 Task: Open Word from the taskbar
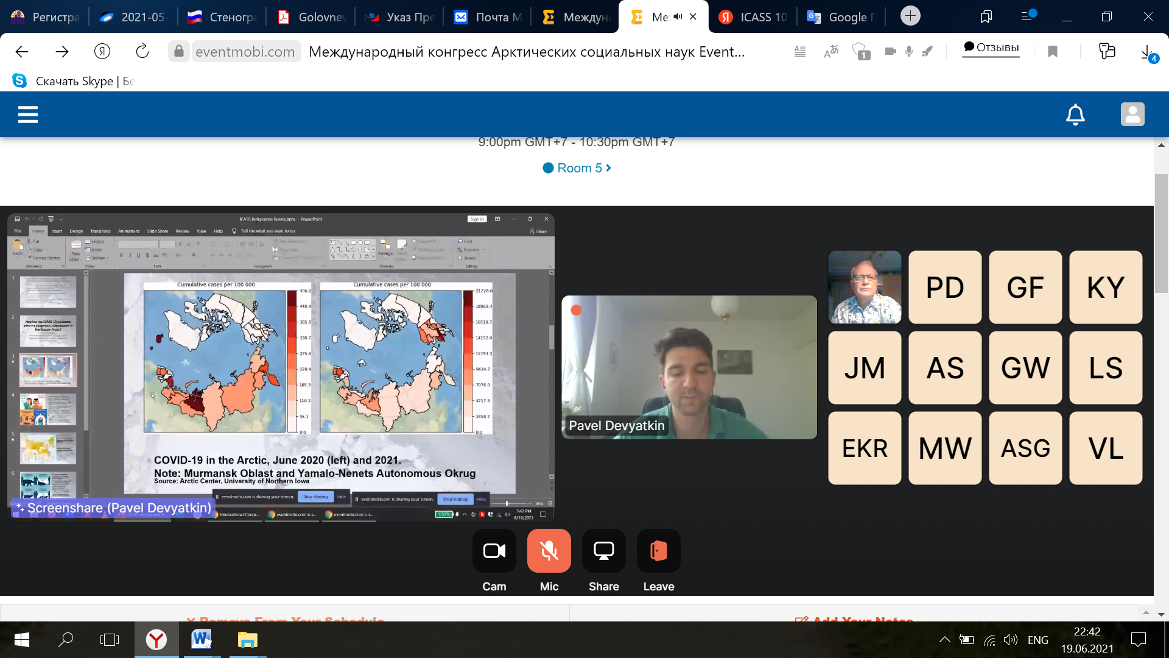point(201,640)
